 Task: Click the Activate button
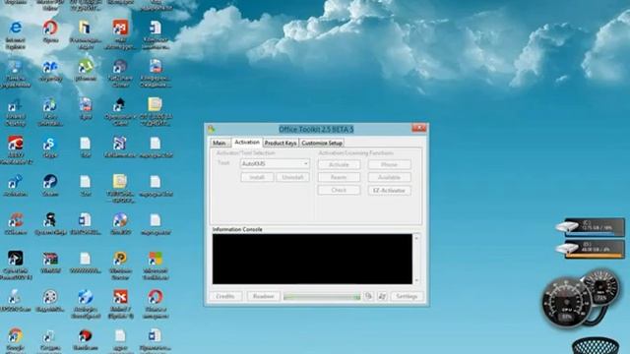(x=339, y=164)
